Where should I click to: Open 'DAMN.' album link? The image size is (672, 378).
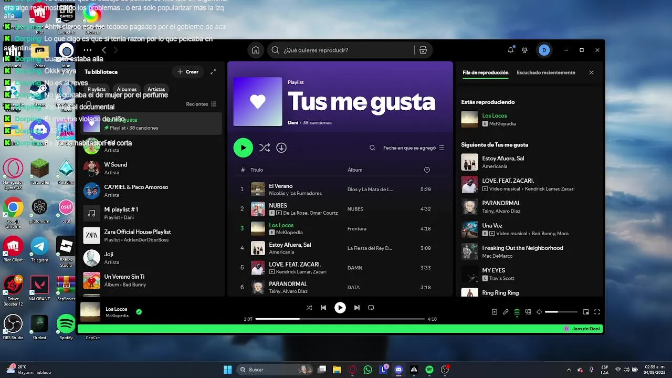(355, 268)
